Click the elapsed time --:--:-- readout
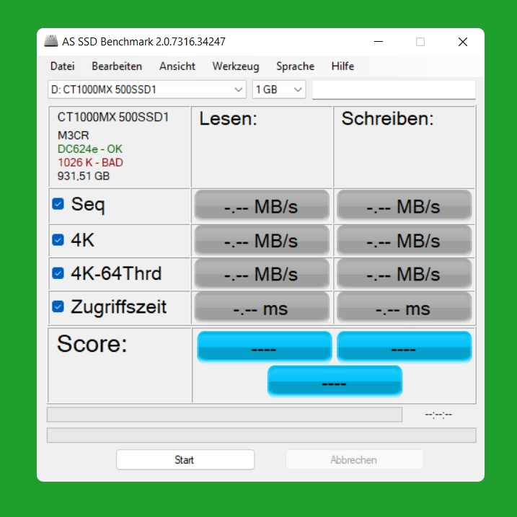The height and width of the screenshot is (517, 517). coord(438,415)
